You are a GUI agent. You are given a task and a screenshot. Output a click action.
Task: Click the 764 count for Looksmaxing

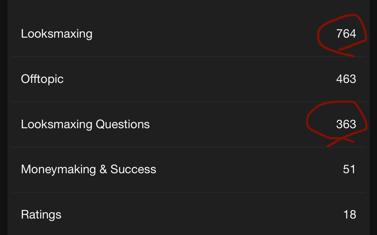tap(346, 34)
